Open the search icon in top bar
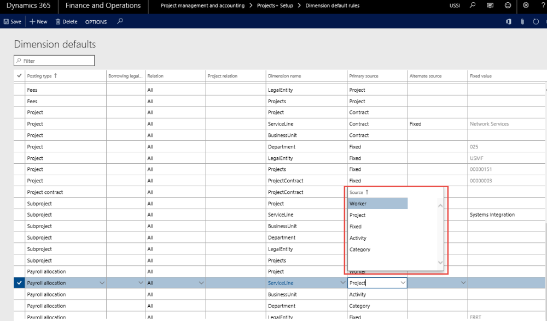547x321 pixels. (x=473, y=5)
